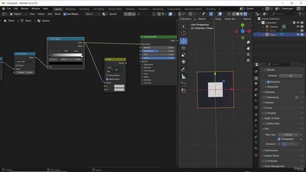Open the Window menu
This screenshot has width=306, height=172.
click(35, 9)
